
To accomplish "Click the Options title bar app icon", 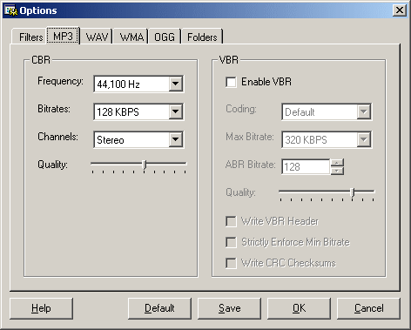I will click(11, 10).
